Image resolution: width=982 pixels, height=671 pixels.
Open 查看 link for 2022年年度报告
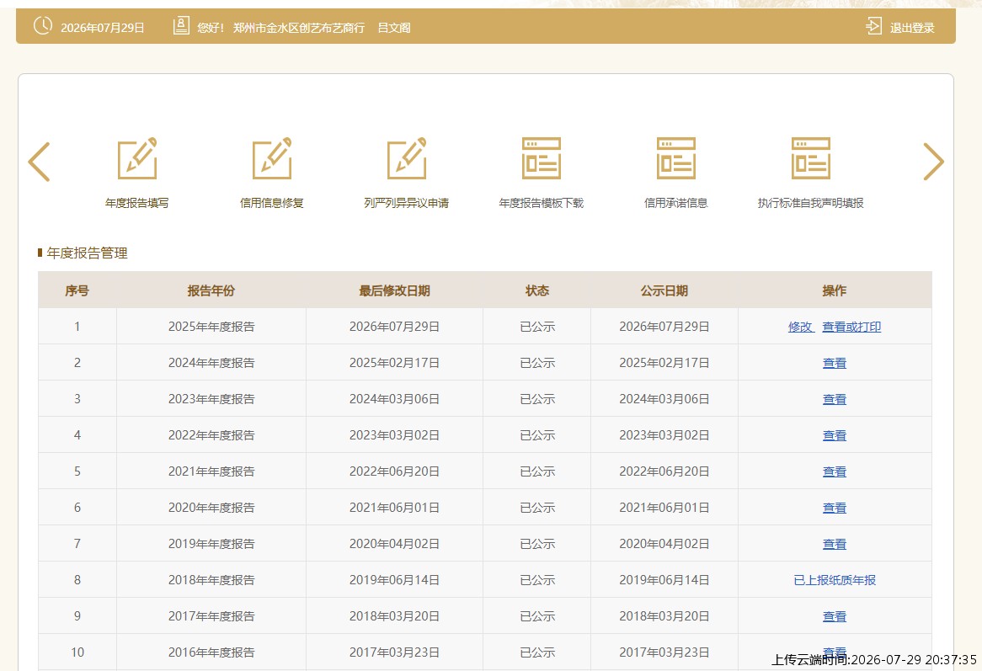[835, 435]
